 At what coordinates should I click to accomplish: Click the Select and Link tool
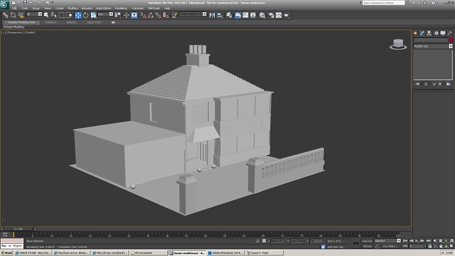click(x=5, y=15)
